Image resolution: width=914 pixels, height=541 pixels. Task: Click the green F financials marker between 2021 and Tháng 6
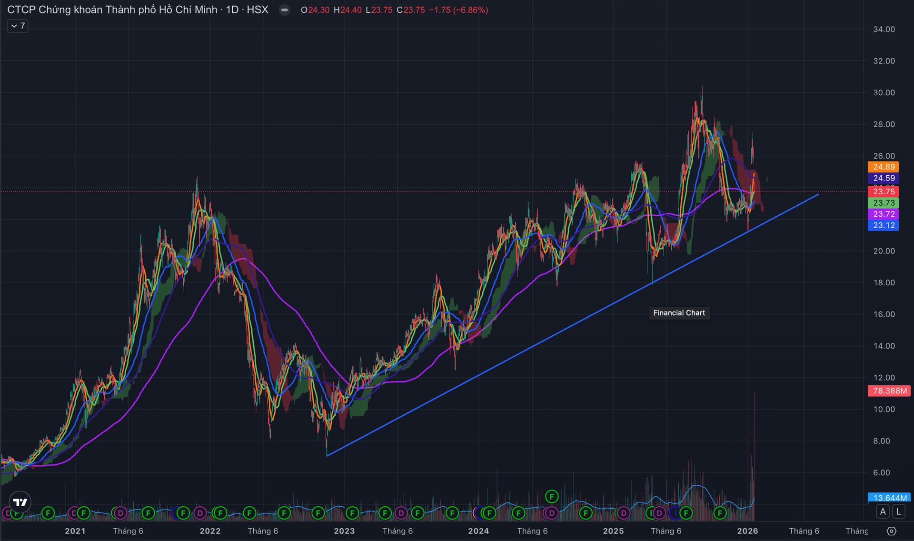tap(83, 513)
